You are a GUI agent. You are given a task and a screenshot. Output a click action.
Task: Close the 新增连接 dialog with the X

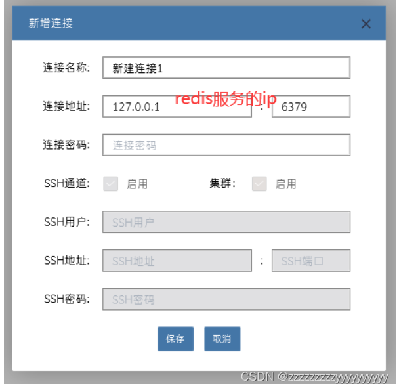tap(366, 24)
